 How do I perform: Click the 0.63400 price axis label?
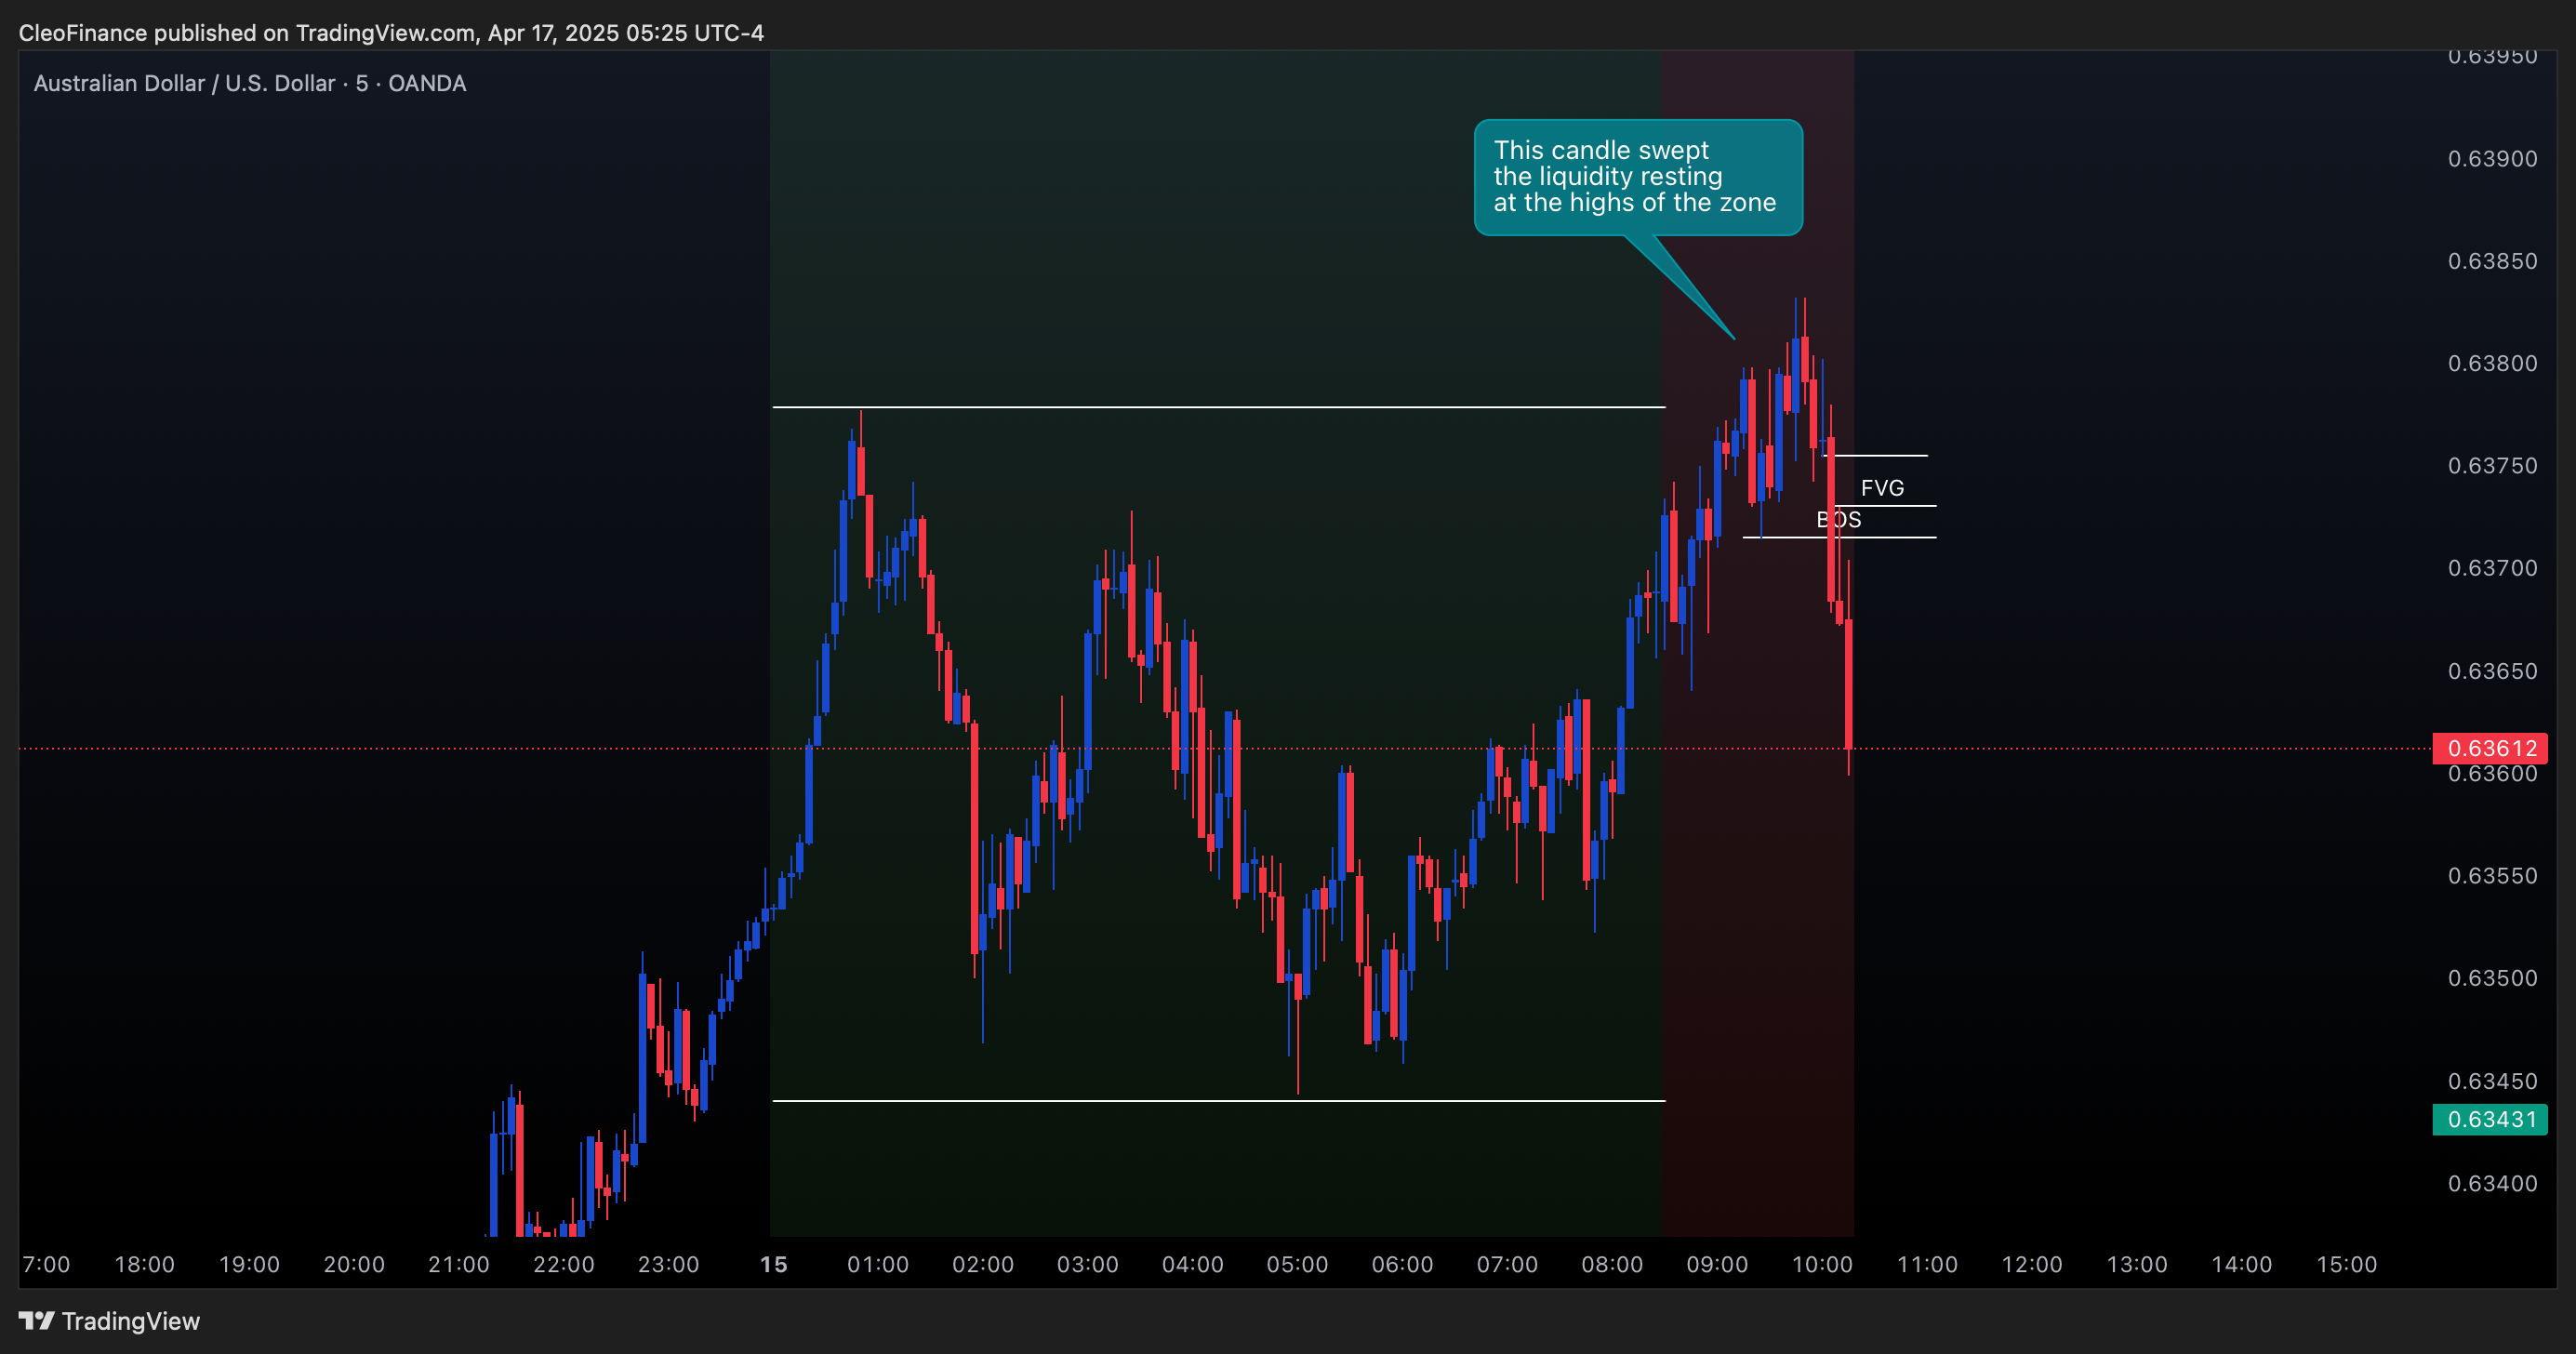pos(2492,1184)
